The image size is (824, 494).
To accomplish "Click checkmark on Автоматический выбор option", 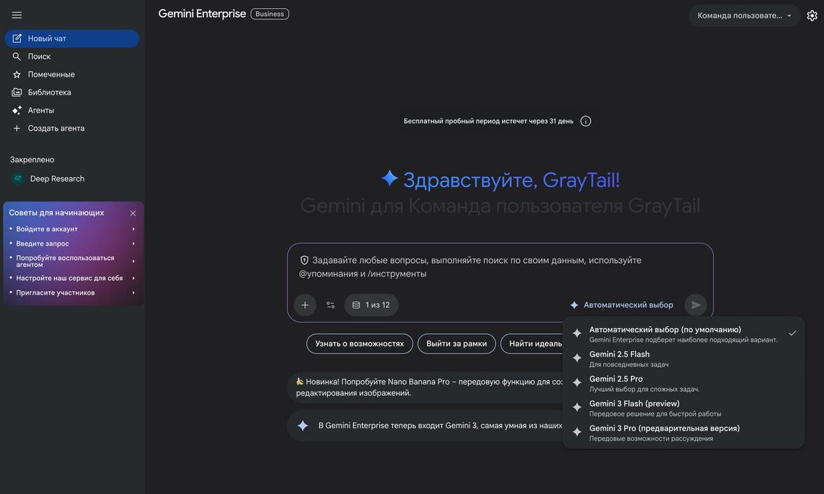I will [x=792, y=333].
